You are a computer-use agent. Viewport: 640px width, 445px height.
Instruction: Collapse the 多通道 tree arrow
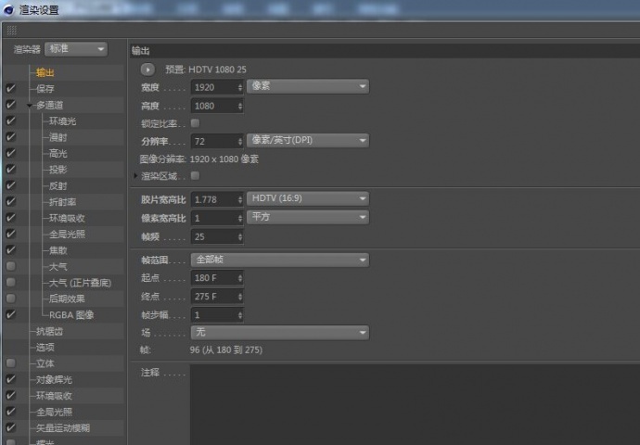[30, 106]
